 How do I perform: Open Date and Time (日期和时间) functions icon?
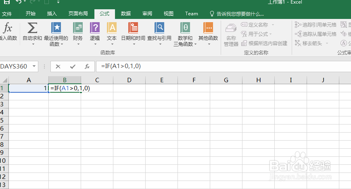coord(133,28)
